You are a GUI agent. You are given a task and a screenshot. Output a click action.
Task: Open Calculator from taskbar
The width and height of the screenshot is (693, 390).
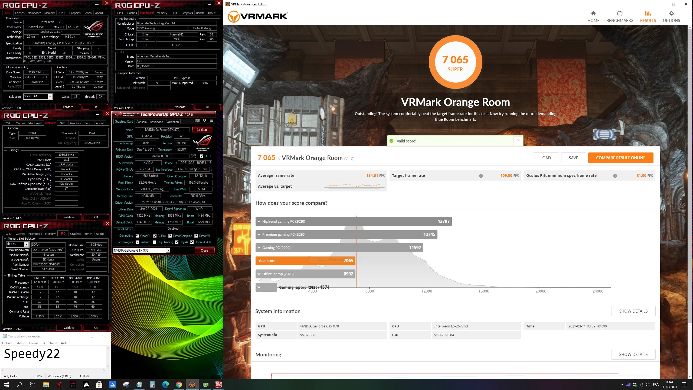152,385
